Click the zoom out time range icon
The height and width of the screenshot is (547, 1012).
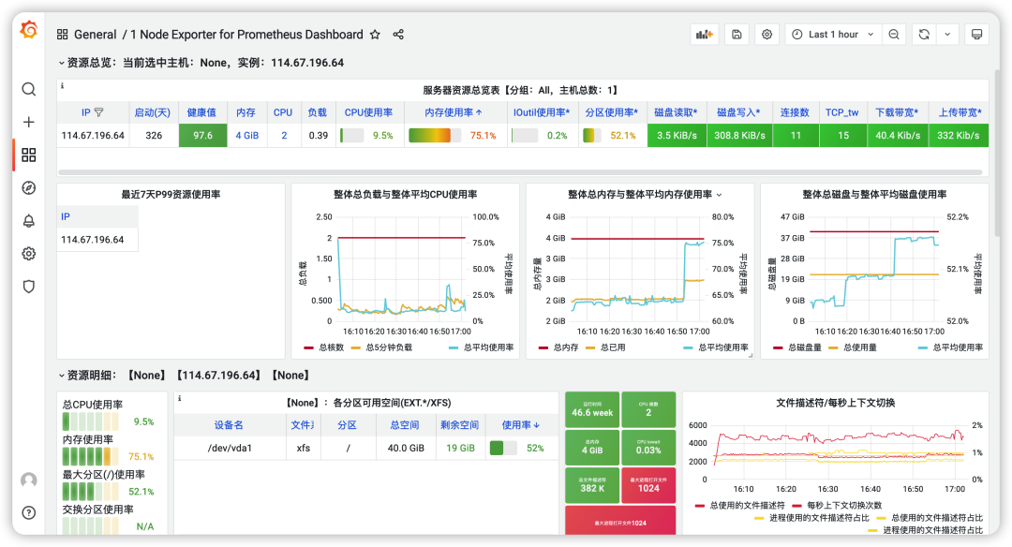894,35
